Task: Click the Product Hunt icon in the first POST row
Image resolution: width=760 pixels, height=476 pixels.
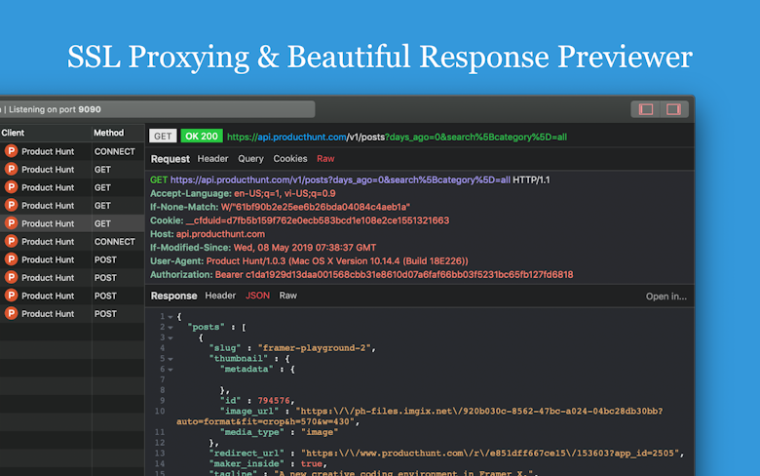Action: point(11,259)
